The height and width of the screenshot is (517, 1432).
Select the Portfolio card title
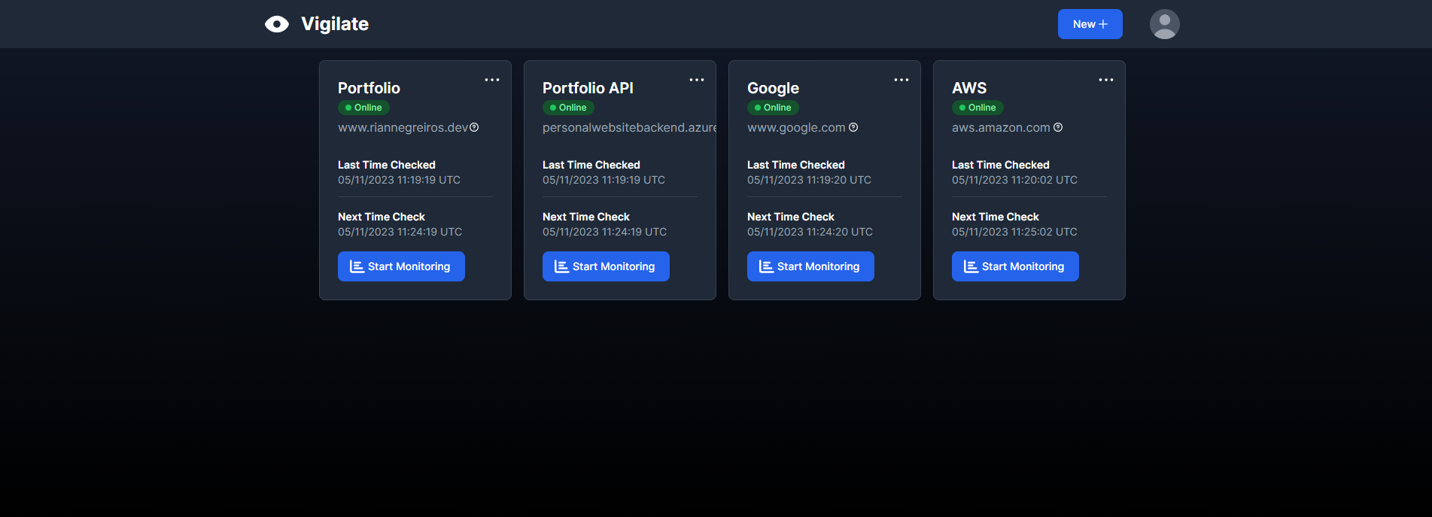pyautogui.click(x=369, y=88)
